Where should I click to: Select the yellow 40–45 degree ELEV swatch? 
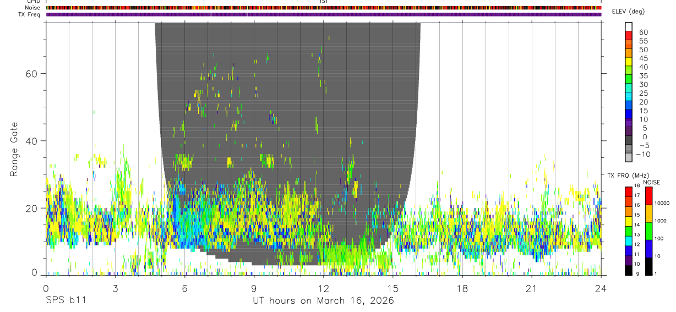(x=629, y=62)
